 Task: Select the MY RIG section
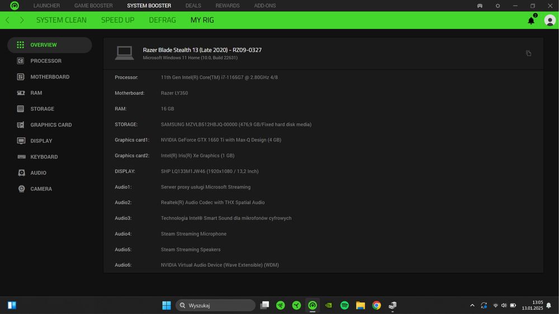202,20
